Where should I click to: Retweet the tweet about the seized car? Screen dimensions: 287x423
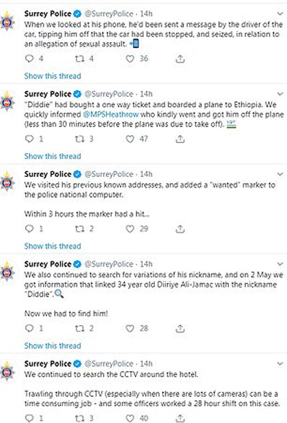(x=79, y=59)
